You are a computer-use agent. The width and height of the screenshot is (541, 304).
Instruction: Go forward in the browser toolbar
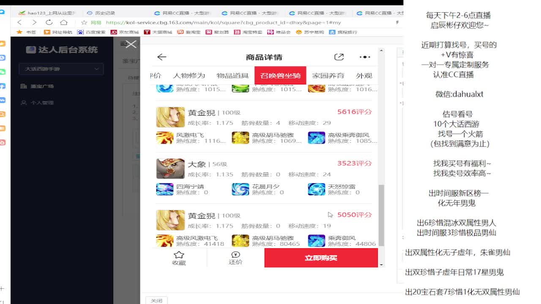tap(34, 22)
